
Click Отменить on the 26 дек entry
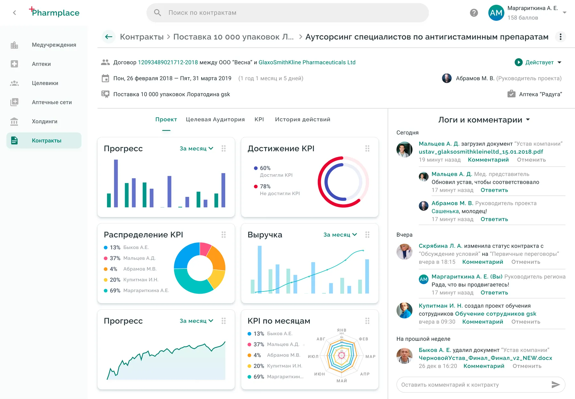coord(527,366)
